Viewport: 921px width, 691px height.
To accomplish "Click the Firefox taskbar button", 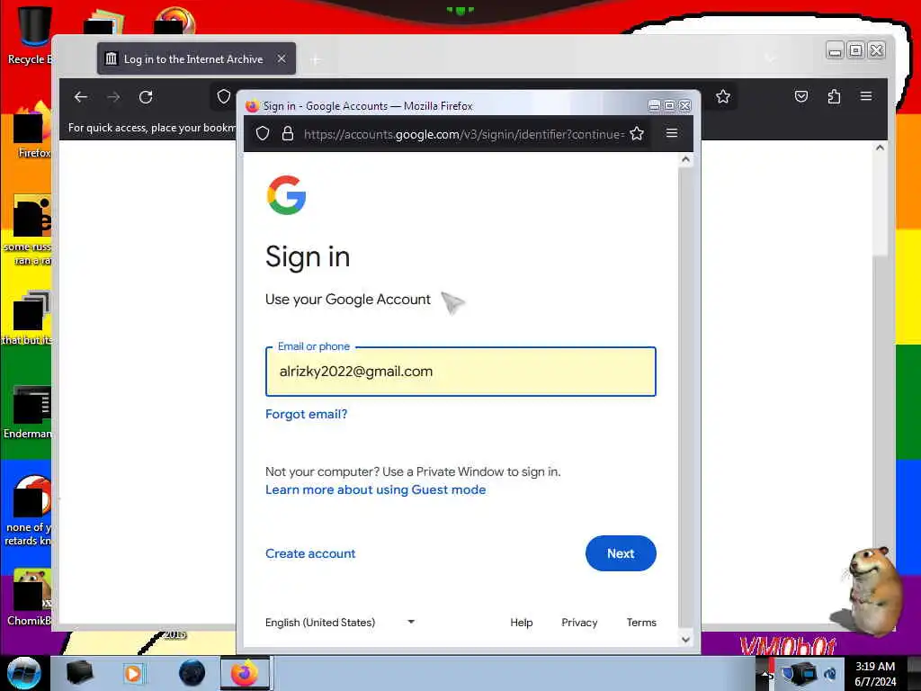I will (245, 673).
